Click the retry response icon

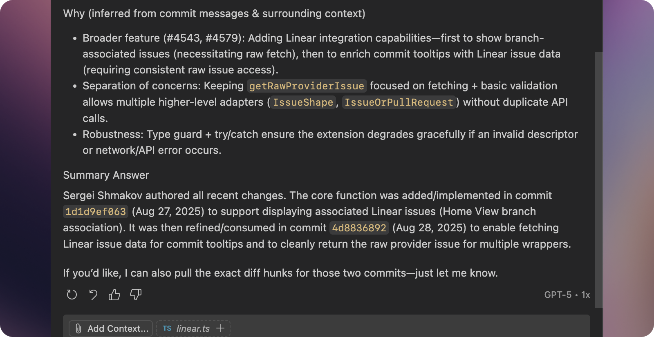pos(72,295)
